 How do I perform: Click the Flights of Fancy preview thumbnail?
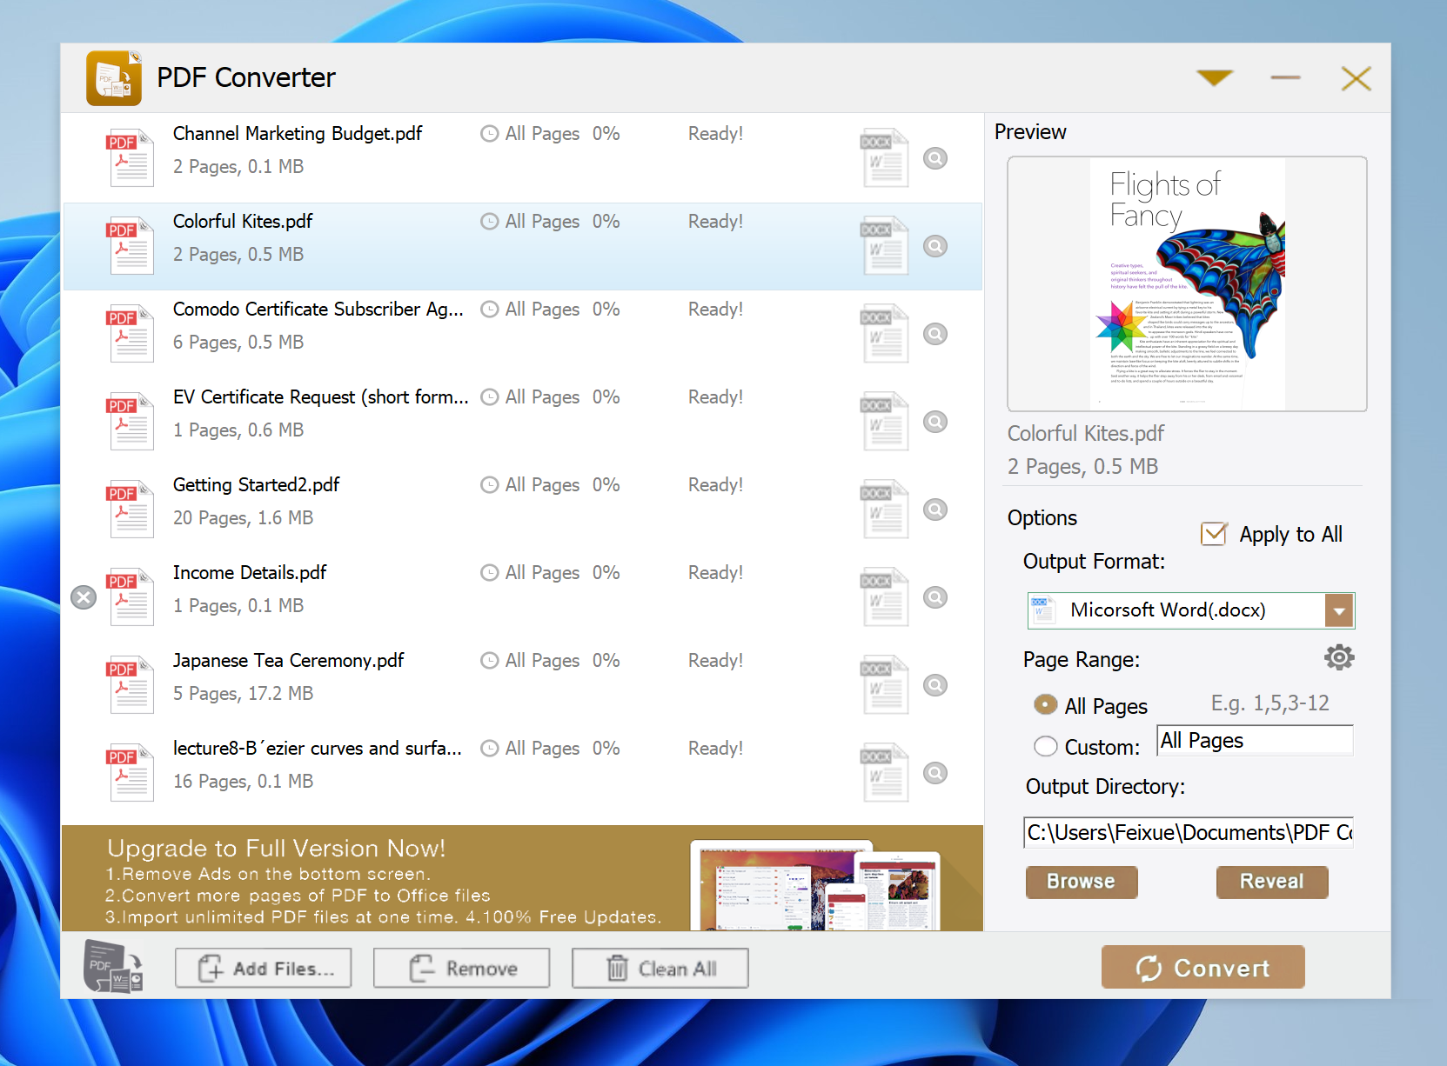1187,283
